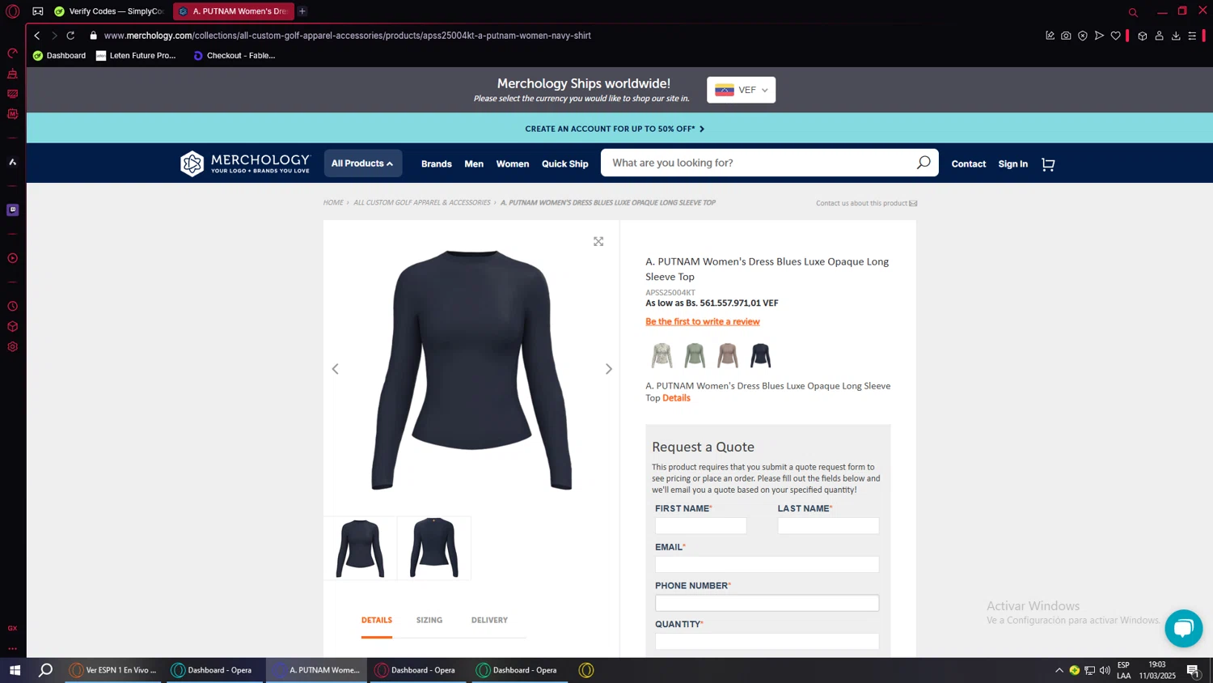Show next product image arrow
The image size is (1213, 683).
(x=609, y=369)
